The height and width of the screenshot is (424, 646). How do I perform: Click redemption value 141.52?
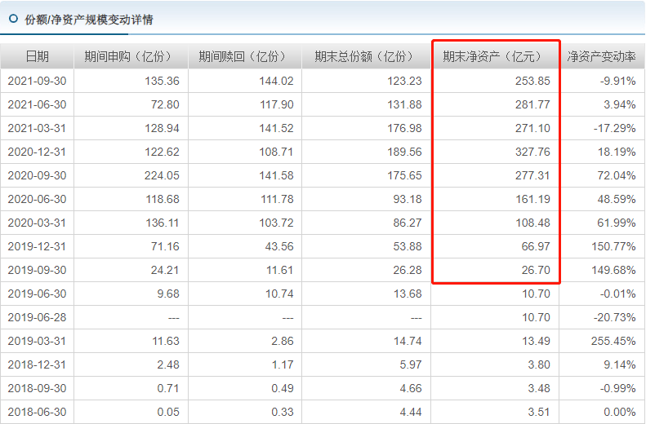[x=276, y=128]
